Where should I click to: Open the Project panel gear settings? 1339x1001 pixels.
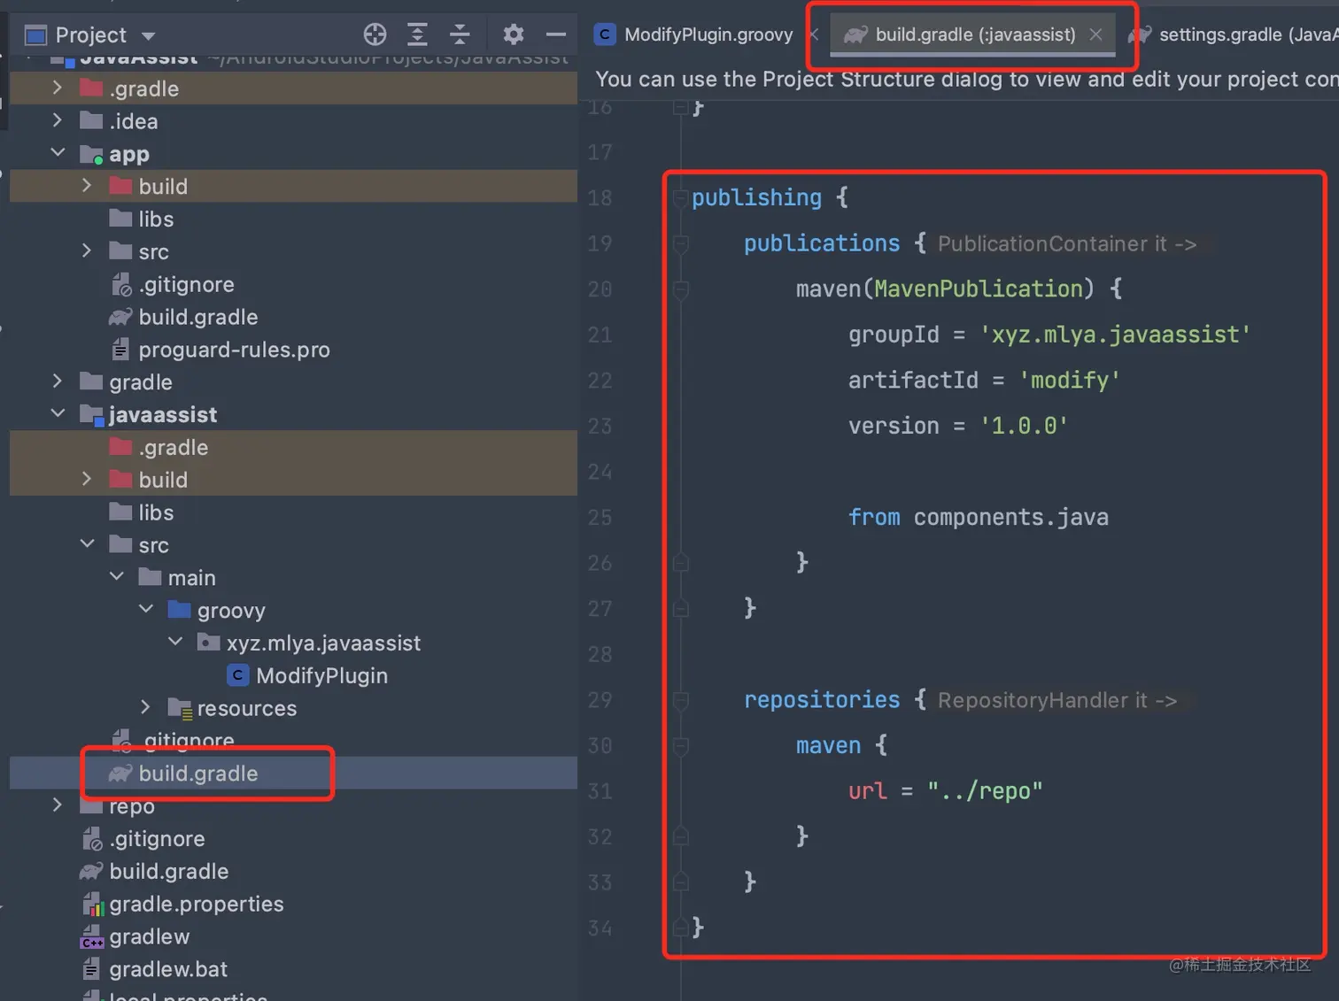513,35
